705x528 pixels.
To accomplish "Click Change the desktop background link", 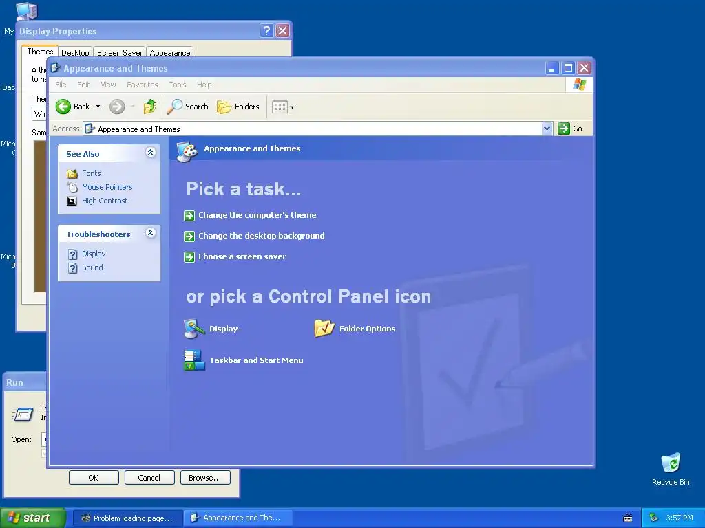I will [x=261, y=236].
